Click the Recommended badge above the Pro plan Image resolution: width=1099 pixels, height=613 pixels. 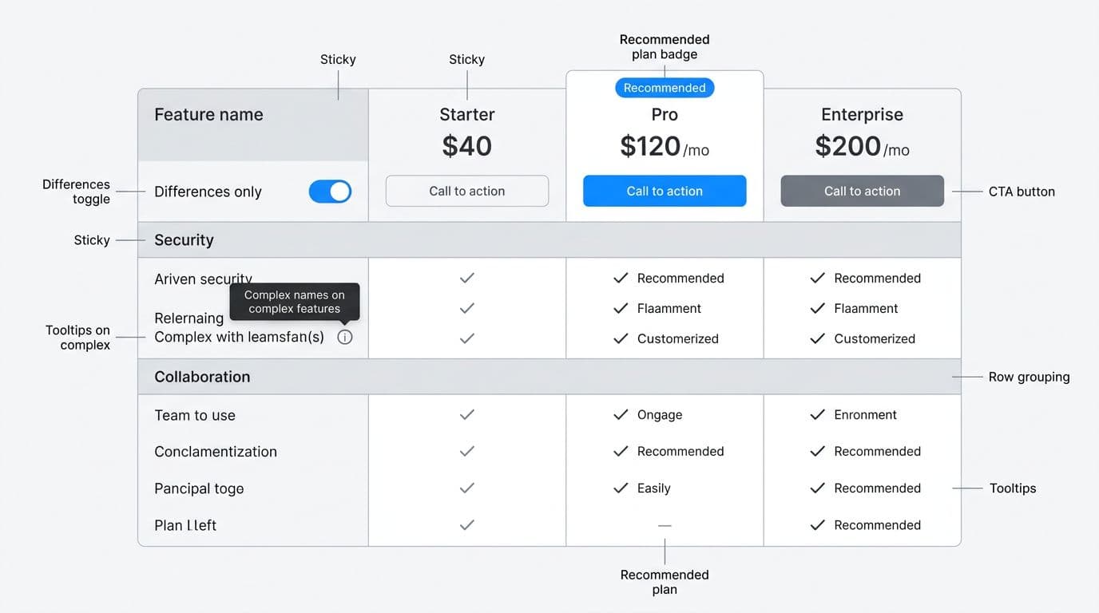[665, 88]
